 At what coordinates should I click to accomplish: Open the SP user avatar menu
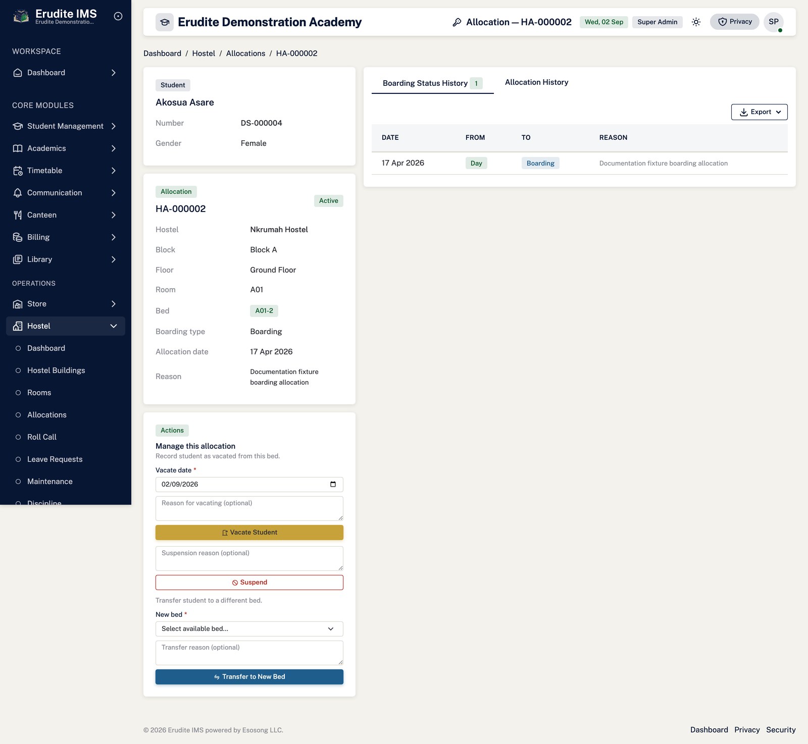click(773, 22)
